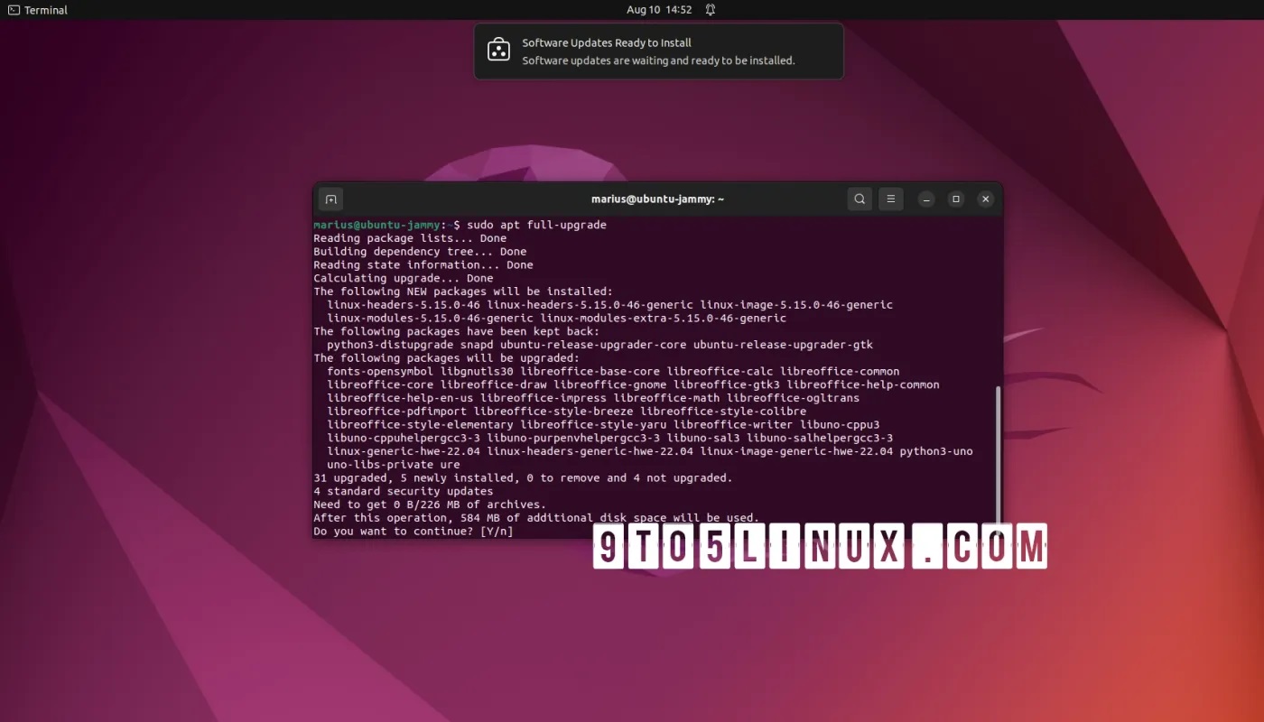Open the search in the terminal header bar
This screenshot has height=722, width=1264.
[859, 199]
